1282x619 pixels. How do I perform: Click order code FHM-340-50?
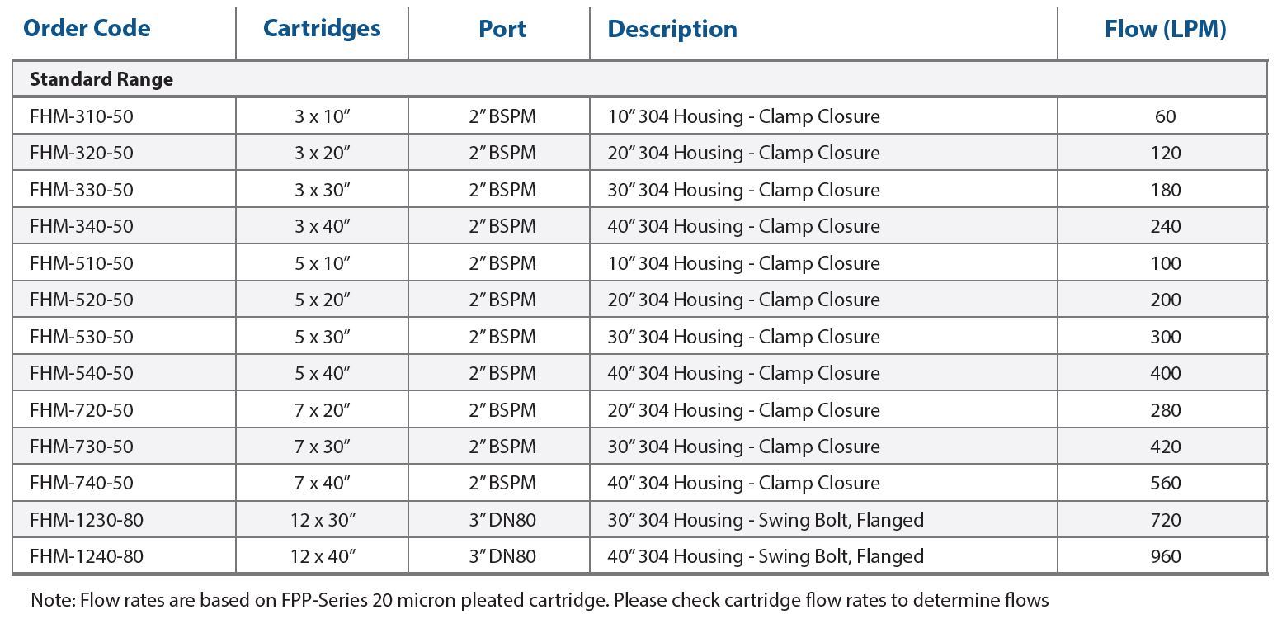pos(81,226)
